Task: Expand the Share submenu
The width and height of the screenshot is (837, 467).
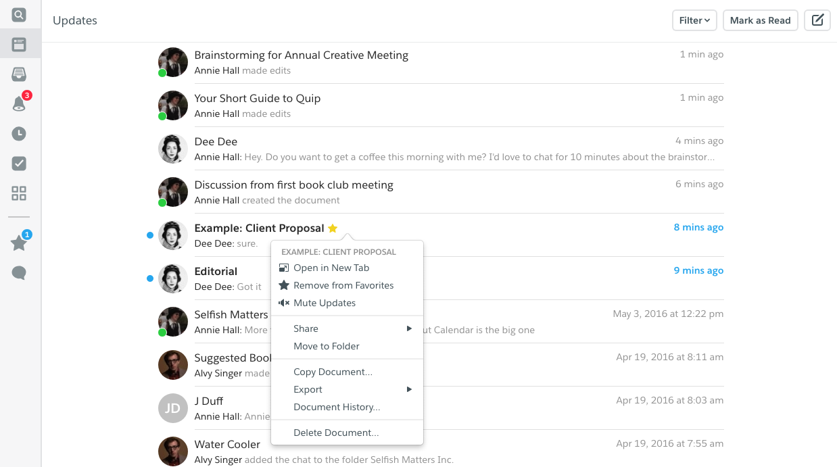Action: tap(306, 328)
